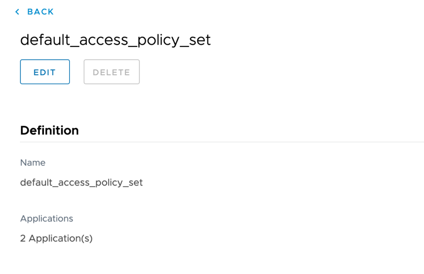
Task: Open the 2 Application(s) entry
Action: (x=56, y=238)
